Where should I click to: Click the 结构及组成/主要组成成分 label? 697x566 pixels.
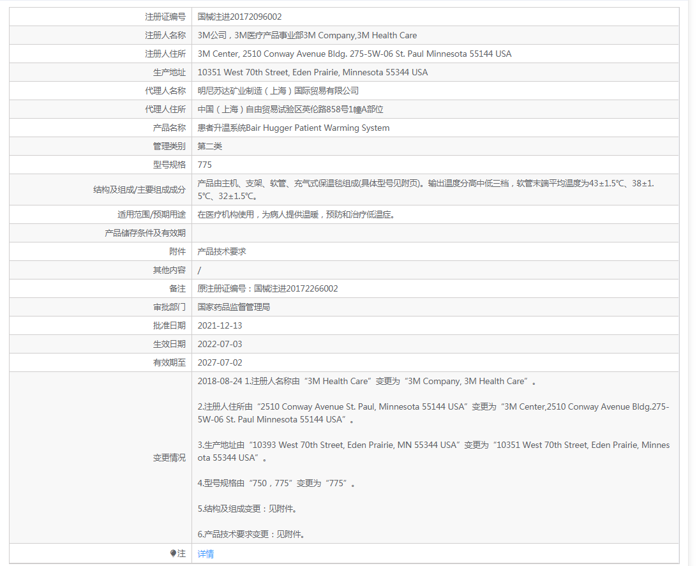(x=139, y=190)
